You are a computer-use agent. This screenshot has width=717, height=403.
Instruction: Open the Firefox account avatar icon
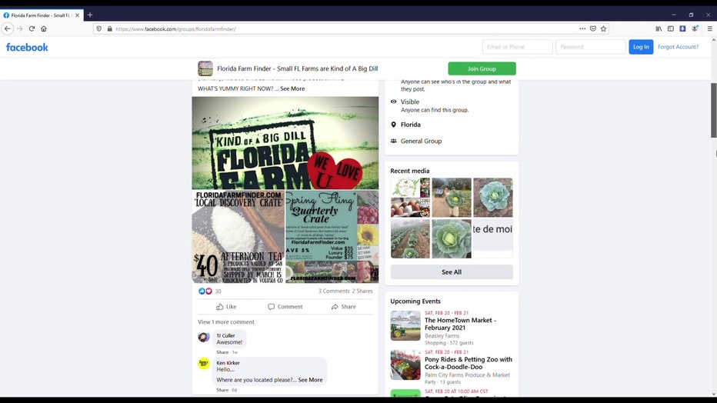[x=695, y=28]
